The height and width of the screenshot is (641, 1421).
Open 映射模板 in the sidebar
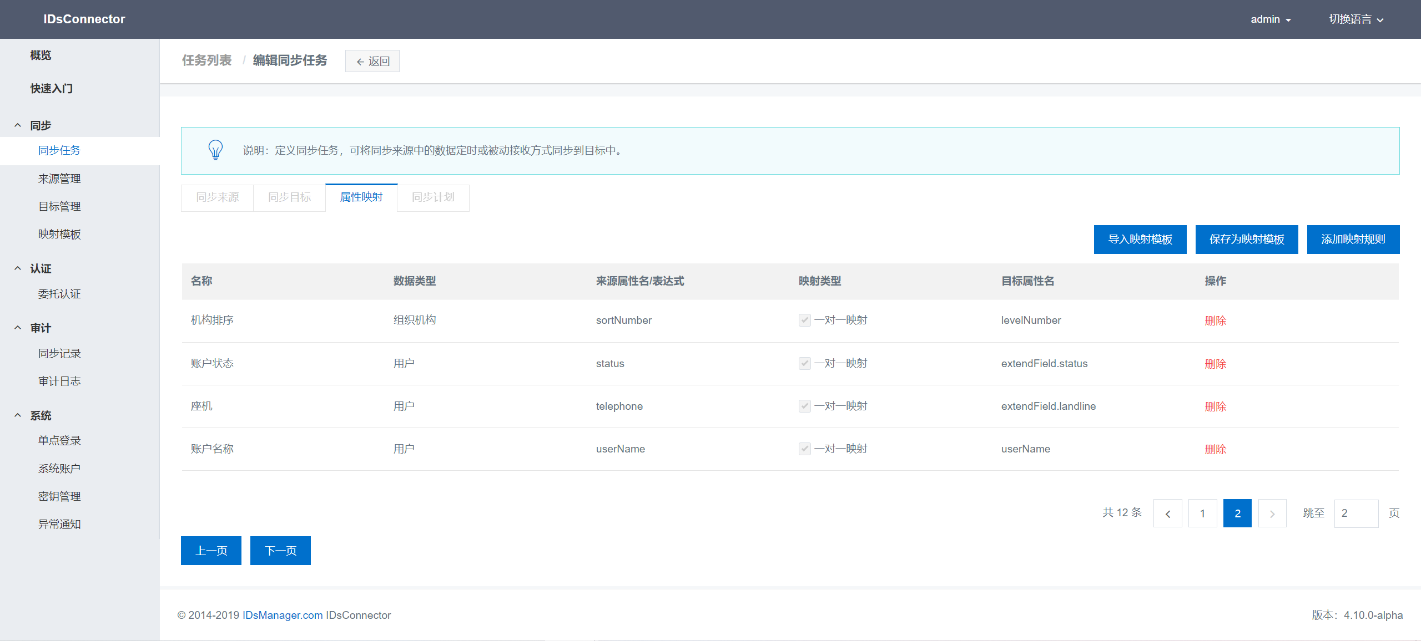[x=59, y=234]
